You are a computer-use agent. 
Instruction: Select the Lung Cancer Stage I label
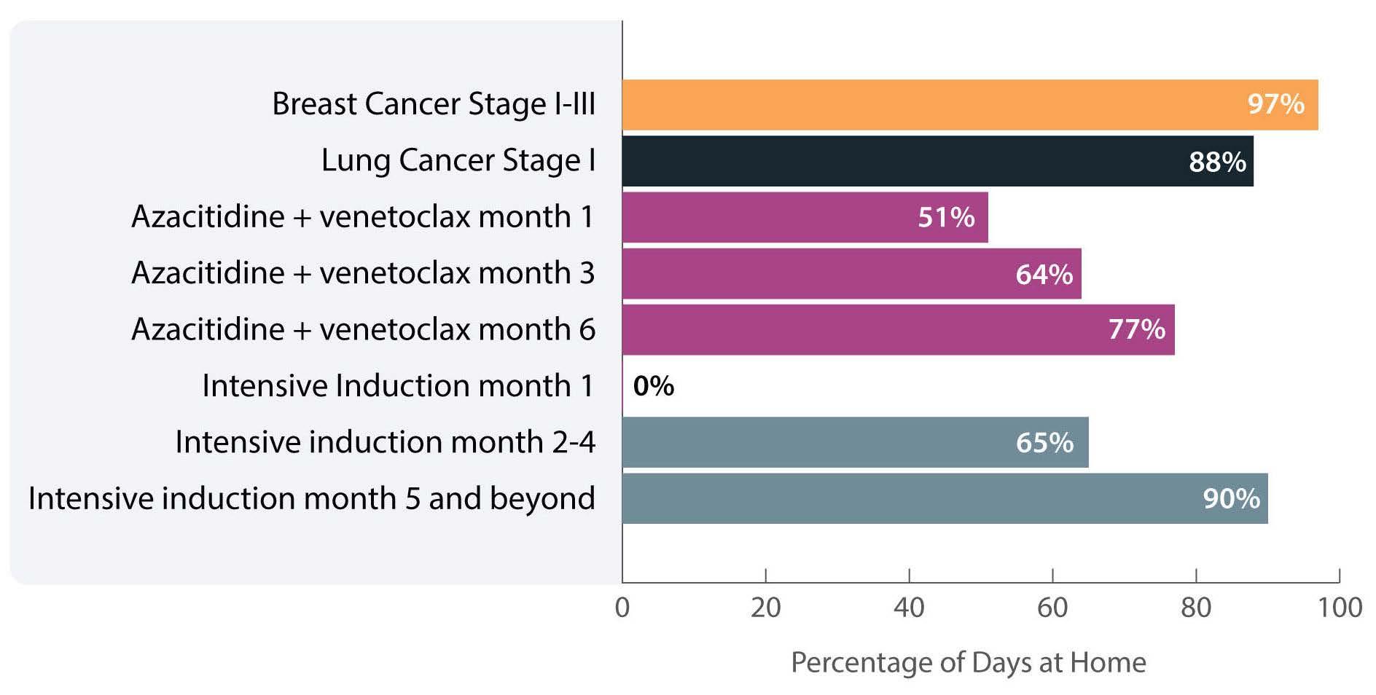[x=458, y=161]
